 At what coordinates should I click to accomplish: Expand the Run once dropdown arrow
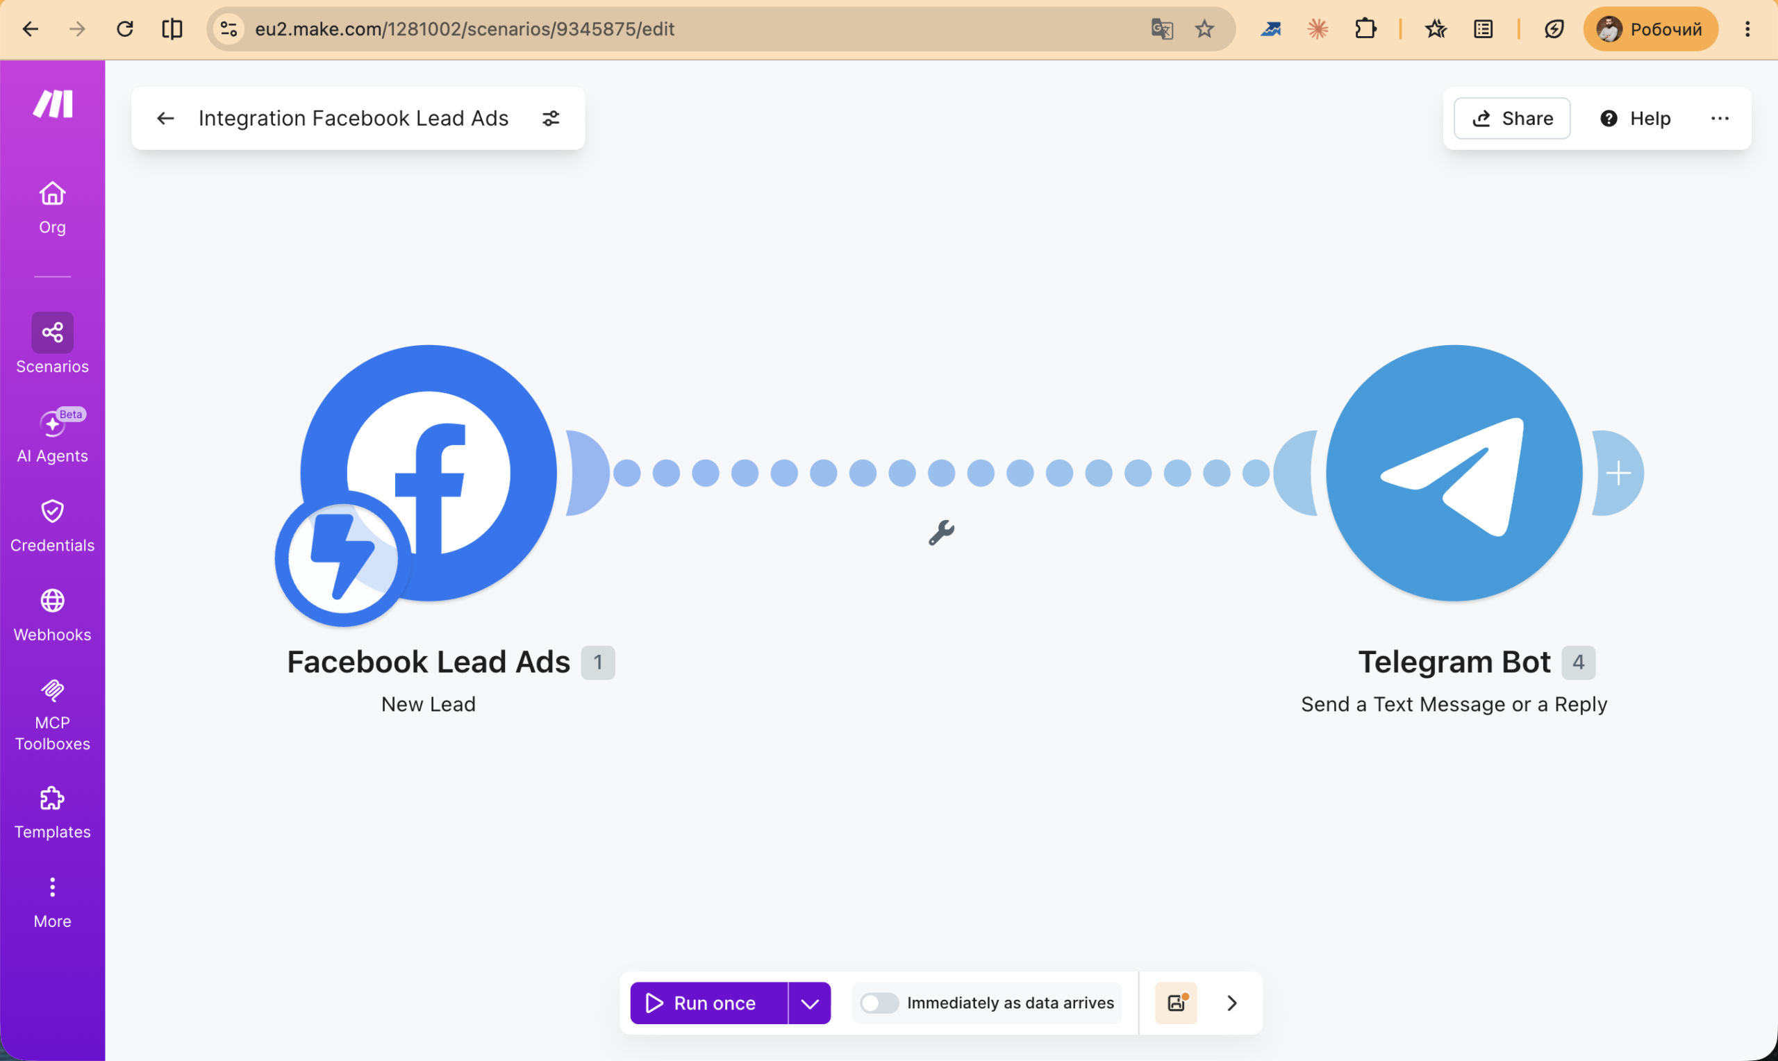[x=809, y=1003]
